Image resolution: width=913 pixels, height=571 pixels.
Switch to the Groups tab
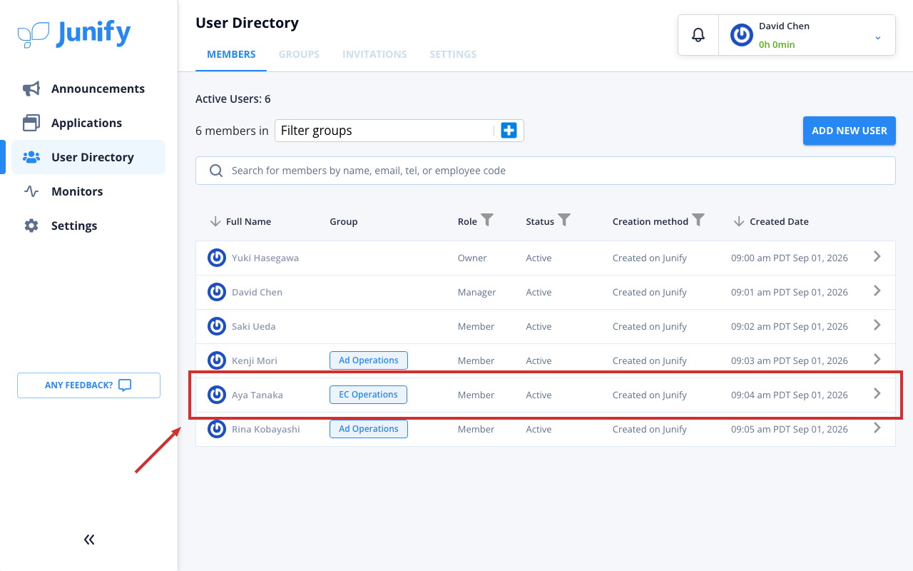pyautogui.click(x=299, y=54)
